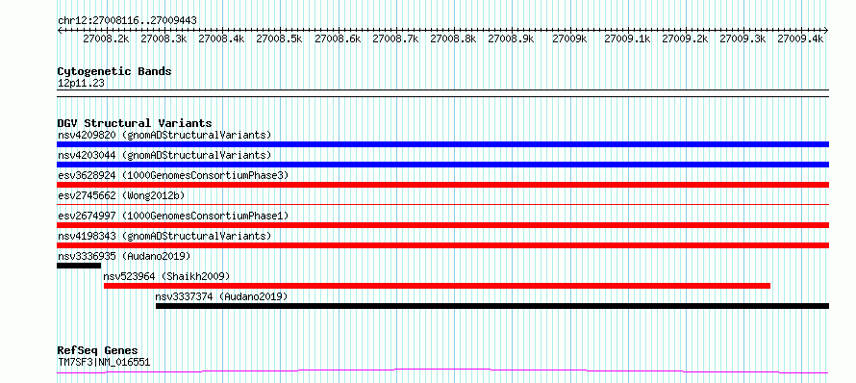Viewport: 856px width, 383px height.
Task: Select the magenta TM7SF3 gene line
Action: 442,371
